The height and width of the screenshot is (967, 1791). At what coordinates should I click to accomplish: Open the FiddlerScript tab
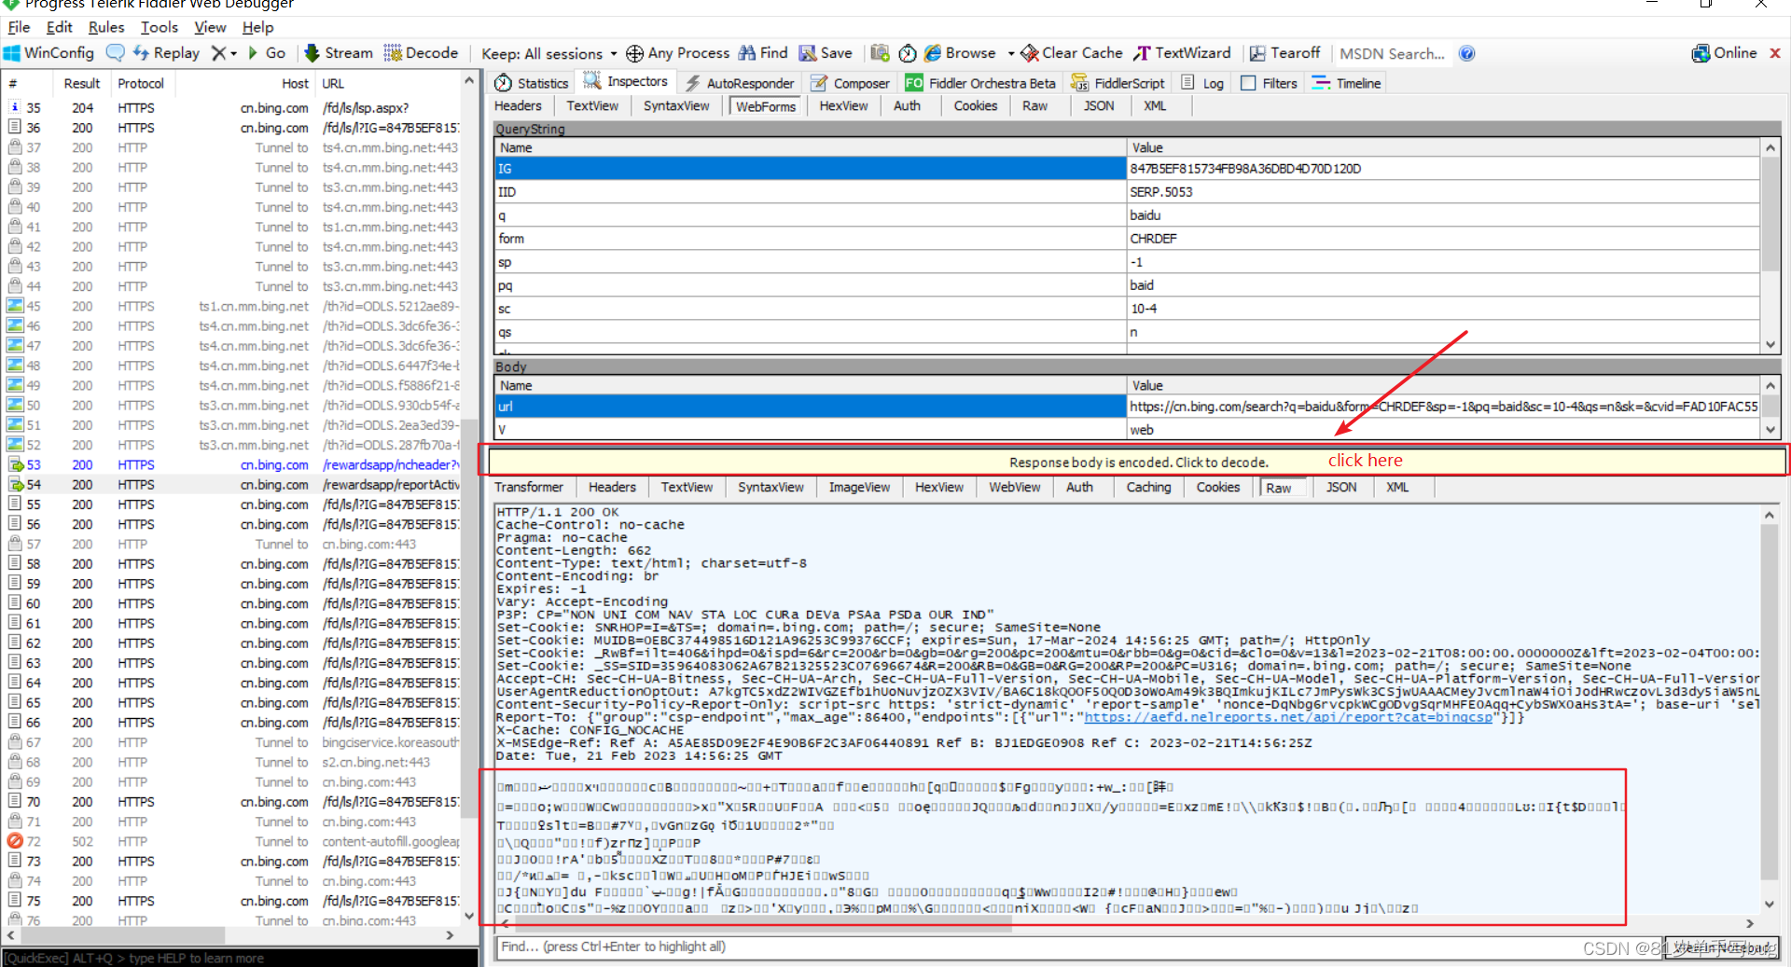tap(1118, 83)
